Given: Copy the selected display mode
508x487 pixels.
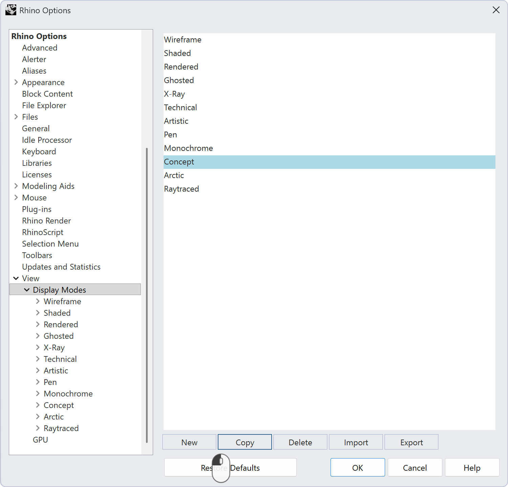Looking at the screenshot, I should coord(245,442).
